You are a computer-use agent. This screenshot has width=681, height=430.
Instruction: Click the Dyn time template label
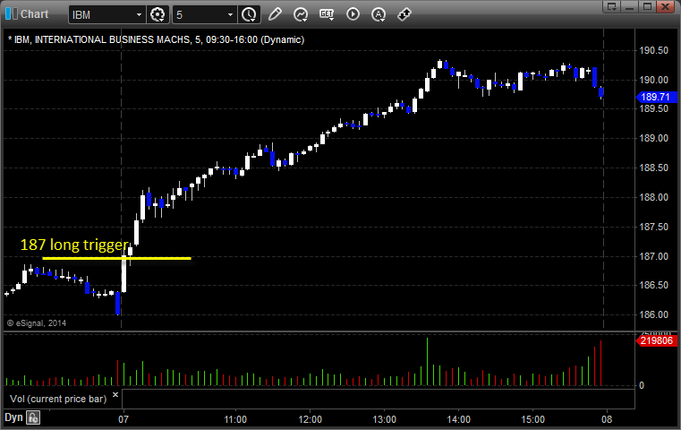pyautogui.click(x=13, y=417)
